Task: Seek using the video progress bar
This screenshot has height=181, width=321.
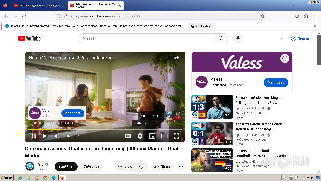Action: 105,129
